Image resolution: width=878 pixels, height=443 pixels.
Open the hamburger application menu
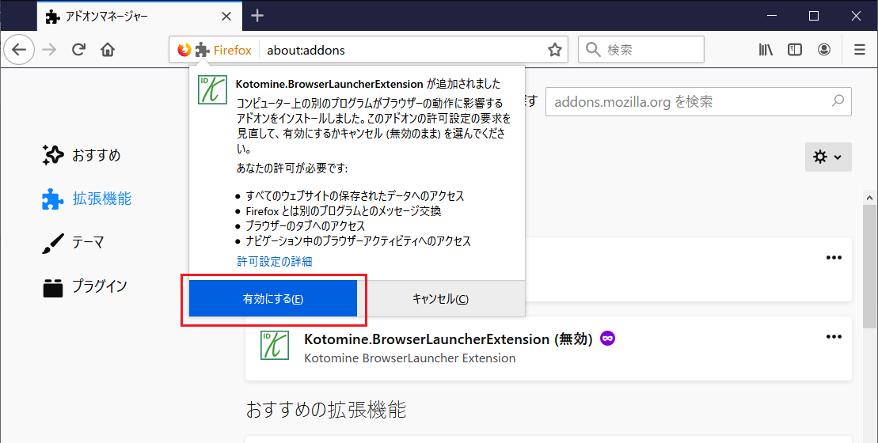(x=860, y=50)
